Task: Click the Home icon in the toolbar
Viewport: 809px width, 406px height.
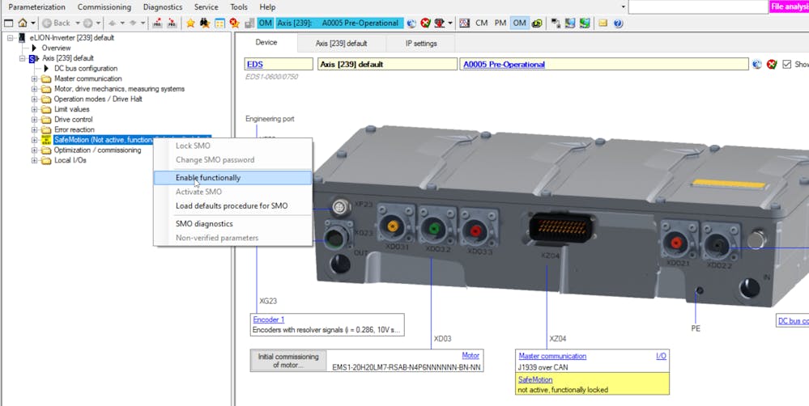Action: (x=22, y=23)
